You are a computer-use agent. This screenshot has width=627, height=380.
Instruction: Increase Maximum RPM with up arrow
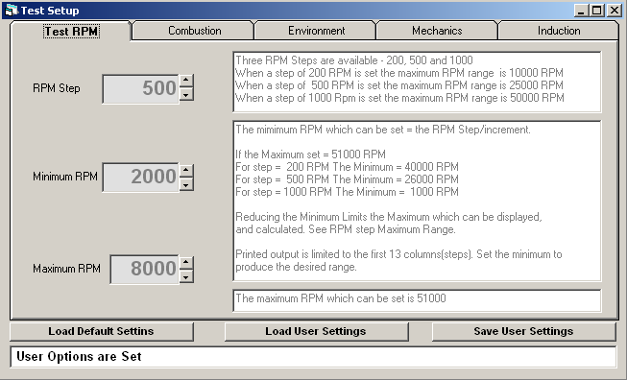(x=185, y=262)
